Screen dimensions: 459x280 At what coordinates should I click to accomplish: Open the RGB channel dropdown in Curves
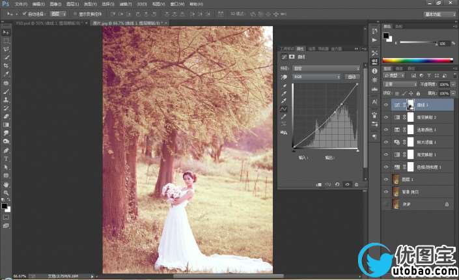click(x=316, y=77)
